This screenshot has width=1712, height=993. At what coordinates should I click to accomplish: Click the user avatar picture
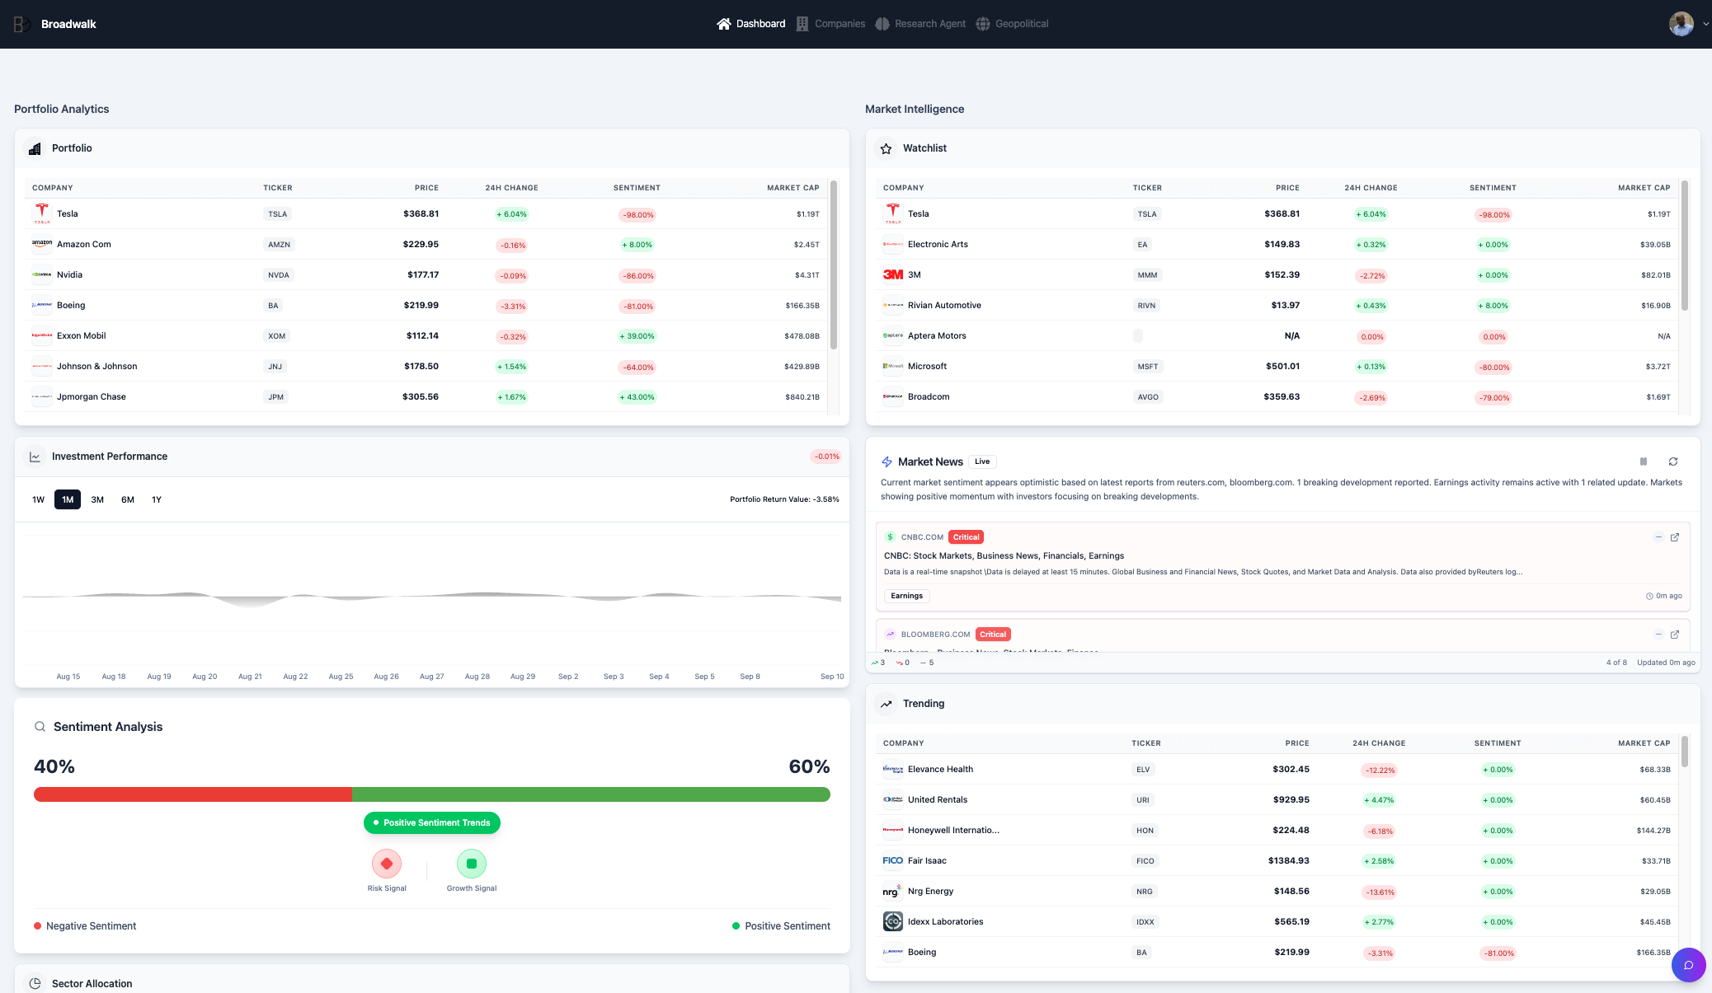click(1681, 24)
